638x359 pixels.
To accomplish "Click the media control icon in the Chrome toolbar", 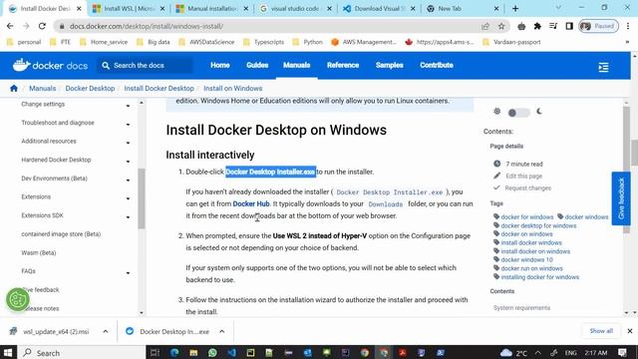I will point(553,26).
